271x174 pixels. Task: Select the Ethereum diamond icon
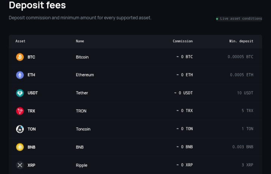[20, 75]
